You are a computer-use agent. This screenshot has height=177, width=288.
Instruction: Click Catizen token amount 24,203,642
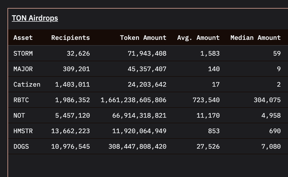pos(147,84)
